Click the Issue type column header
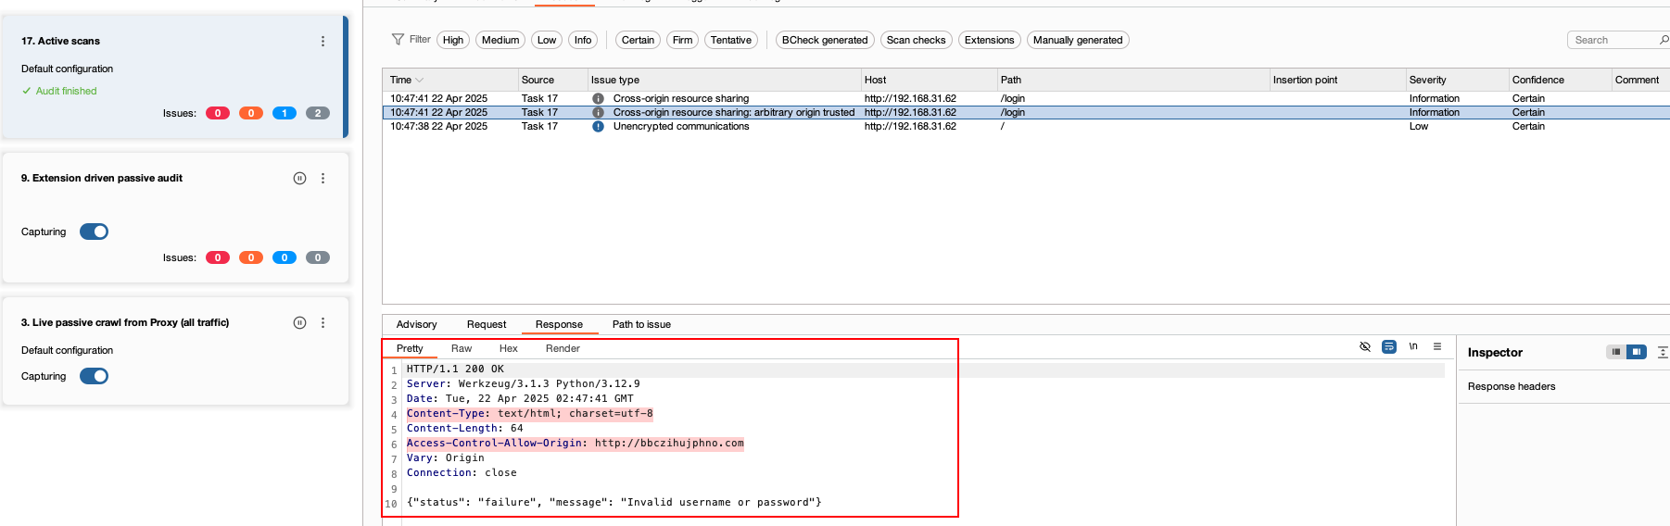This screenshot has width=1670, height=526. pyautogui.click(x=724, y=80)
